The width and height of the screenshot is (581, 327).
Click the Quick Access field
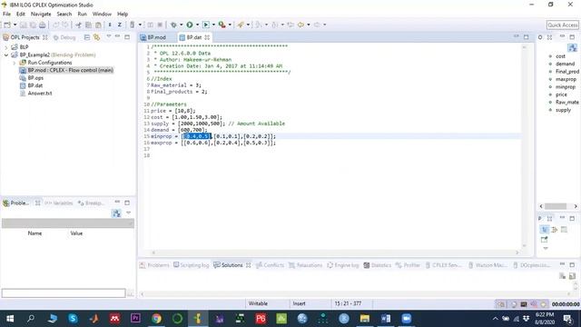(x=563, y=25)
